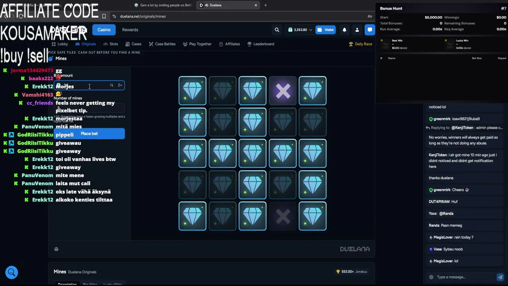
Task: Click the Vasa username in chat
Action: (x=437, y=249)
